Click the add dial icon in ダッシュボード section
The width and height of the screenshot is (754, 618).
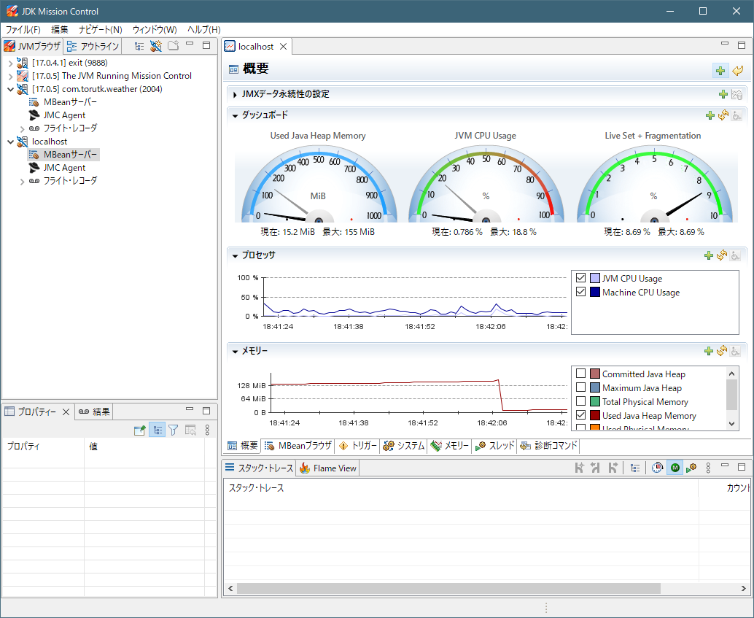click(x=710, y=115)
